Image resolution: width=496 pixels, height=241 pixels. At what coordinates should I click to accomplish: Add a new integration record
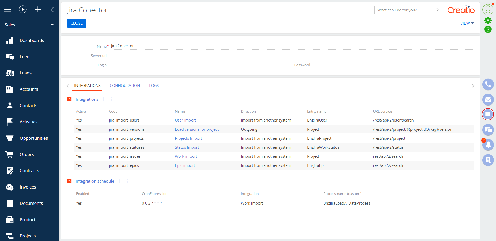104,99
